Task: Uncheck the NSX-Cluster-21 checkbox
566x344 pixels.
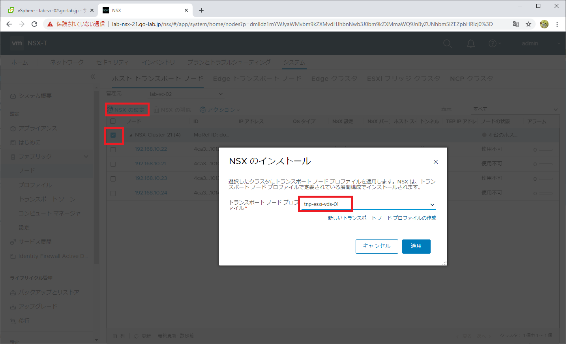Action: (113, 135)
